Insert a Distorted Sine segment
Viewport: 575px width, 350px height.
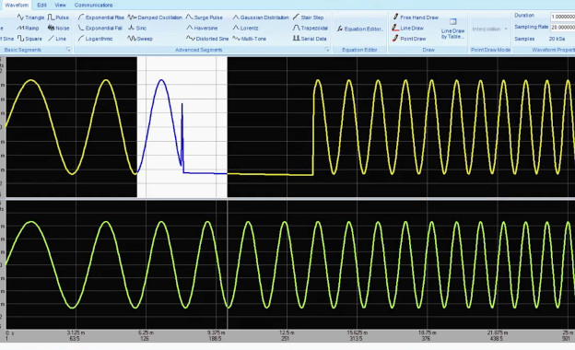(207, 39)
